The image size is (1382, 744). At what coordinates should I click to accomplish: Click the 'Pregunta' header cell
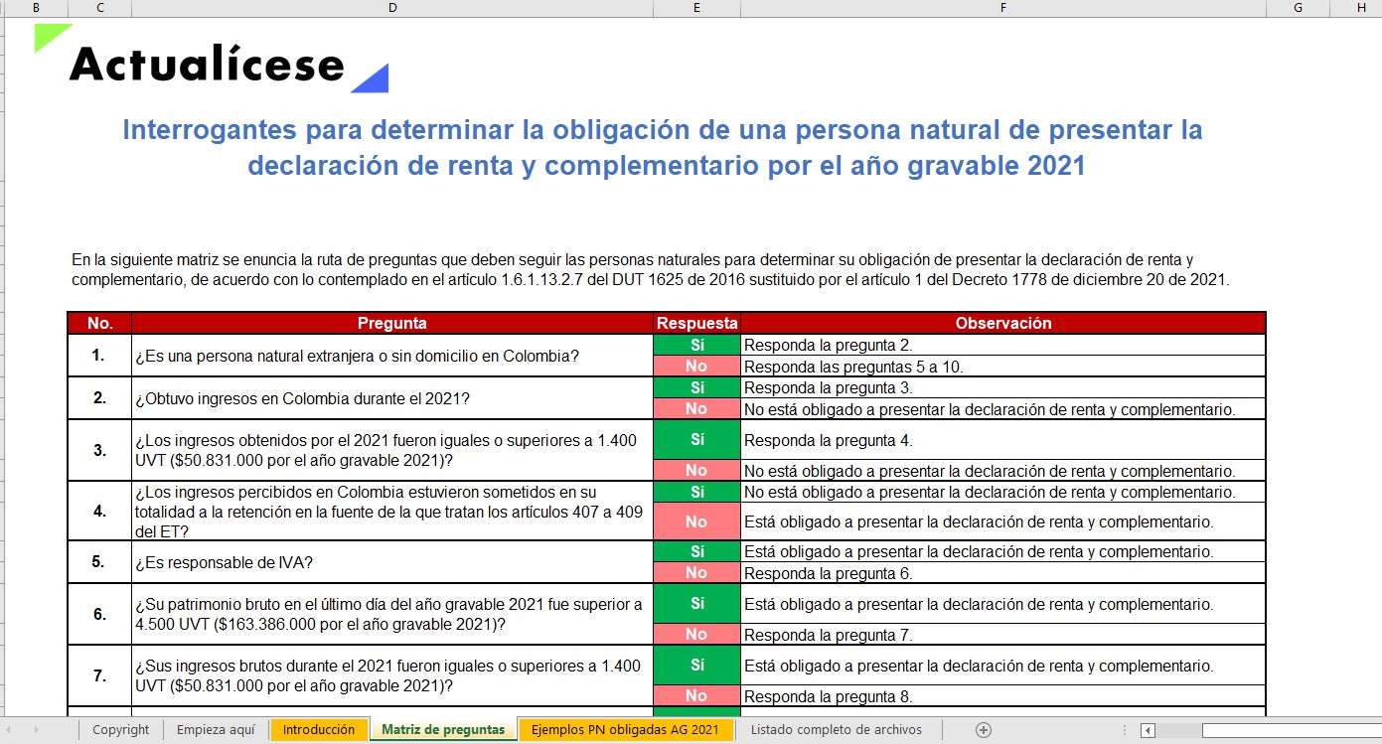tap(392, 323)
